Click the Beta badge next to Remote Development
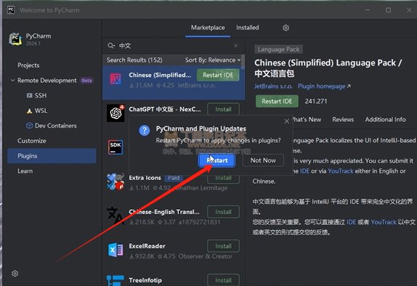The width and height of the screenshot is (417, 286). tap(86, 81)
